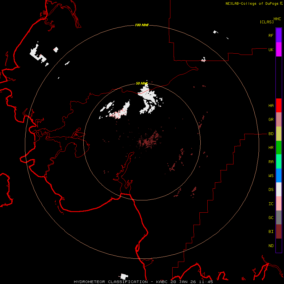
Task: Click the pink IC legend swatch
Action: (x=279, y=204)
